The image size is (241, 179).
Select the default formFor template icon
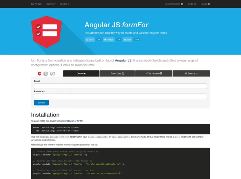(x=40, y=73)
